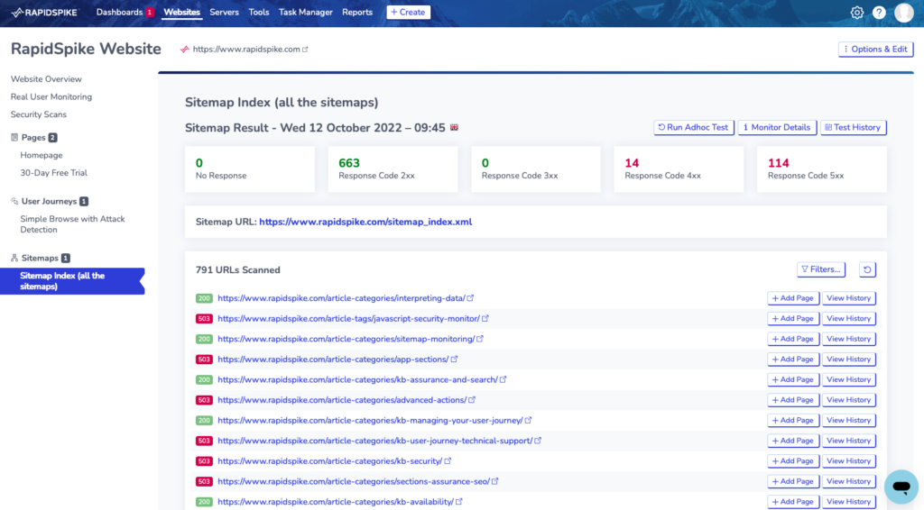View History for kb-availability URL
The width and height of the screenshot is (924, 510).
coord(848,502)
